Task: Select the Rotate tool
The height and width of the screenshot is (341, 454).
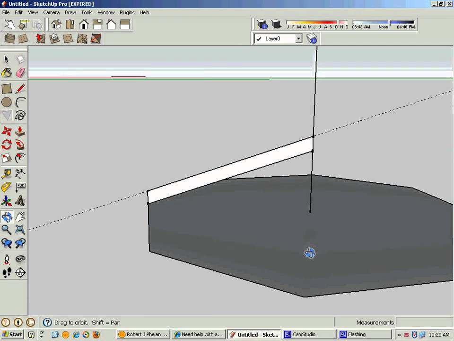Action: pos(7,144)
